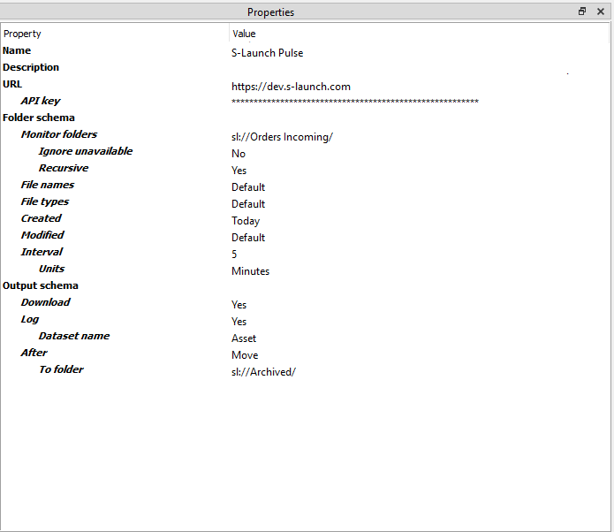Image resolution: width=614 pixels, height=532 pixels.
Task: Select the Log property
Action: [30, 319]
